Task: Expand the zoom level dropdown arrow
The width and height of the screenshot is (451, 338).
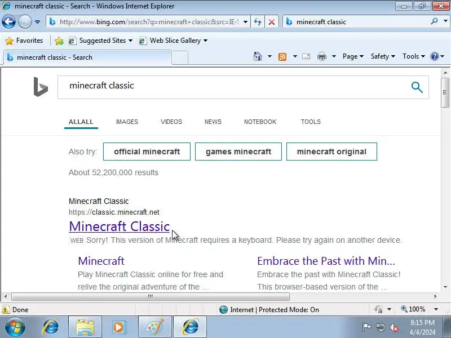Action: click(x=436, y=309)
